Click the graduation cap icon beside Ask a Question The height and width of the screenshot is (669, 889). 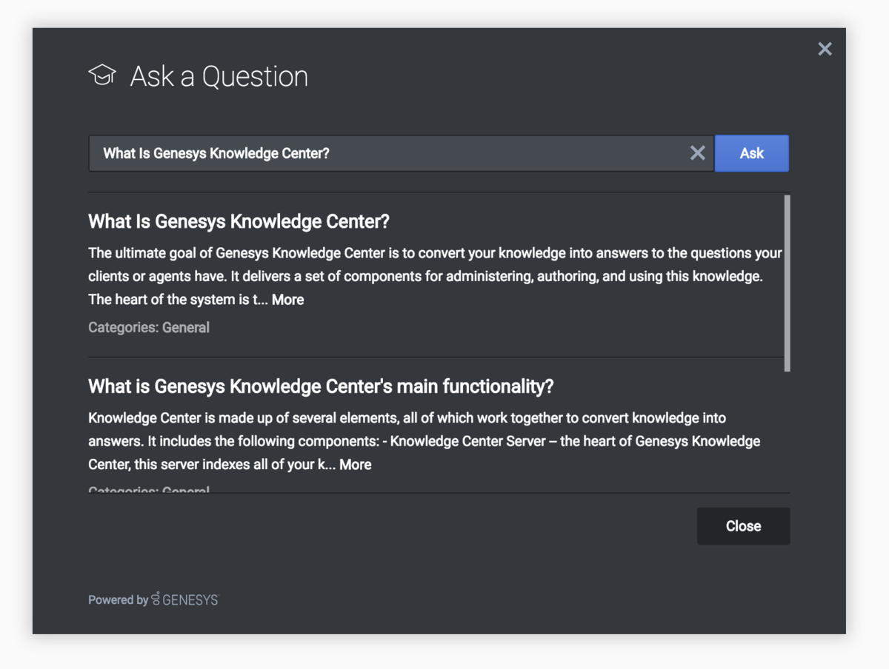pyautogui.click(x=102, y=75)
